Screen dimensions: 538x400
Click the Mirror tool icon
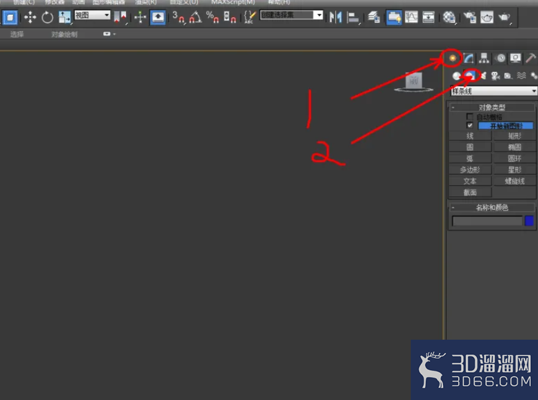(x=335, y=17)
